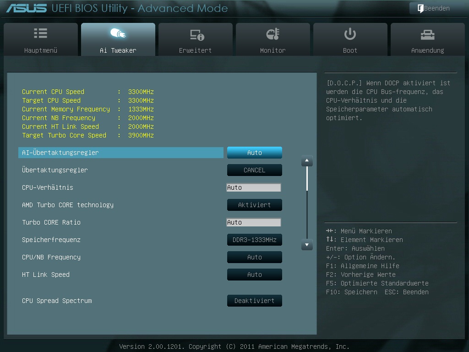Go to the Anwendung tab
469x352 pixels.
[427, 39]
